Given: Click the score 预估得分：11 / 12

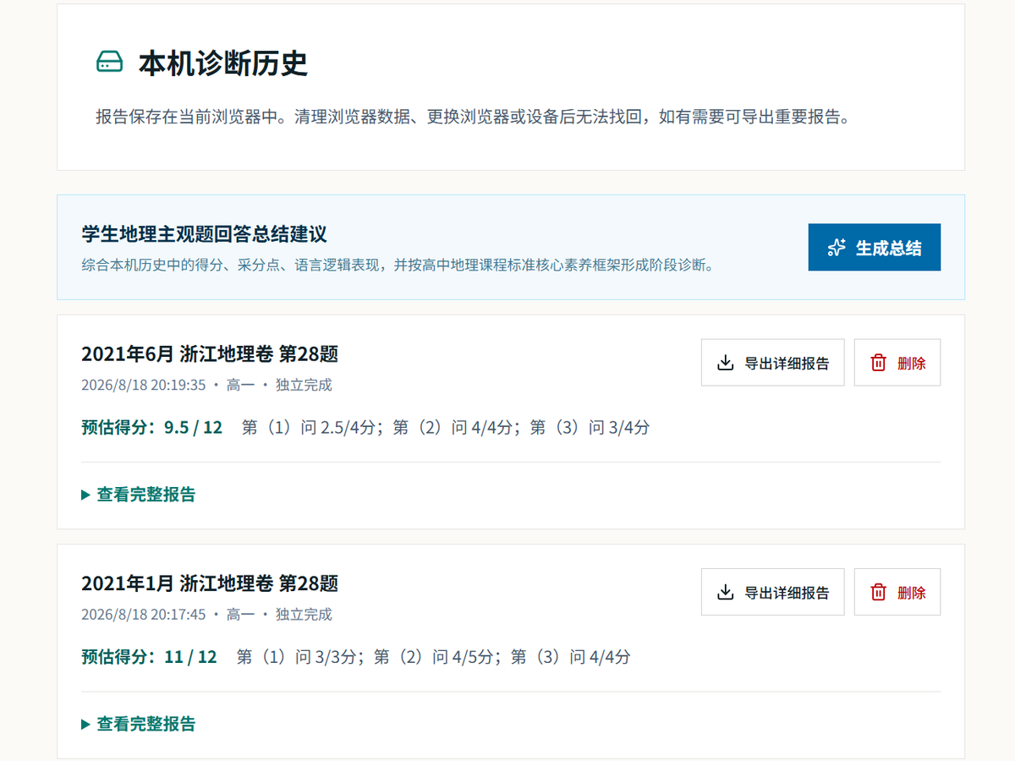Looking at the screenshot, I should pyautogui.click(x=150, y=656).
